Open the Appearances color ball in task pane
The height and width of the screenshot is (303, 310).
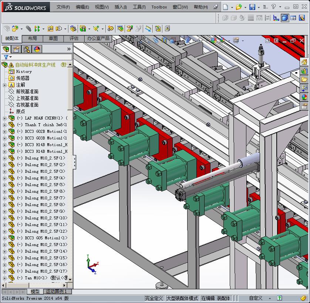(x=304, y=97)
